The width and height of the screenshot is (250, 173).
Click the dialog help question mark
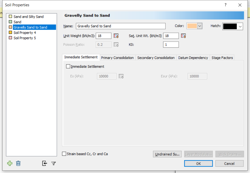click(225, 5)
